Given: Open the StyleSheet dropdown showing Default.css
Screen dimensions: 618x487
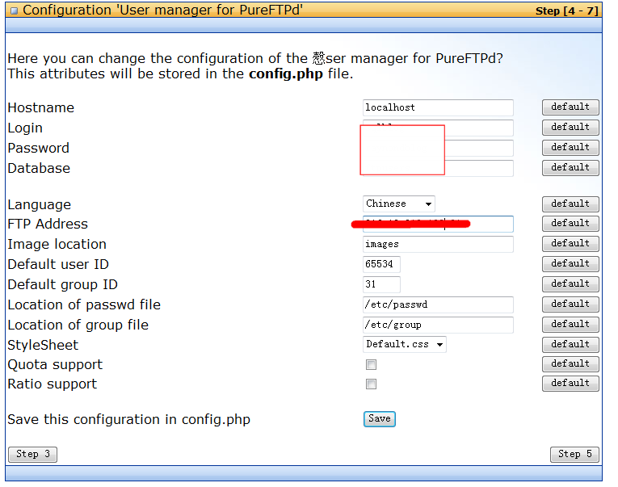Looking at the screenshot, I should click(405, 344).
